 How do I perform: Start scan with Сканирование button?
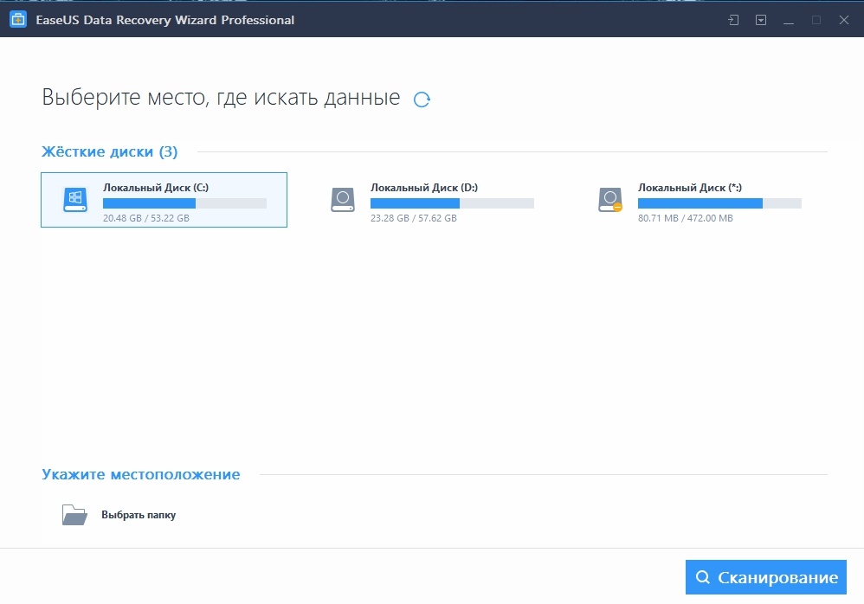pos(766,577)
